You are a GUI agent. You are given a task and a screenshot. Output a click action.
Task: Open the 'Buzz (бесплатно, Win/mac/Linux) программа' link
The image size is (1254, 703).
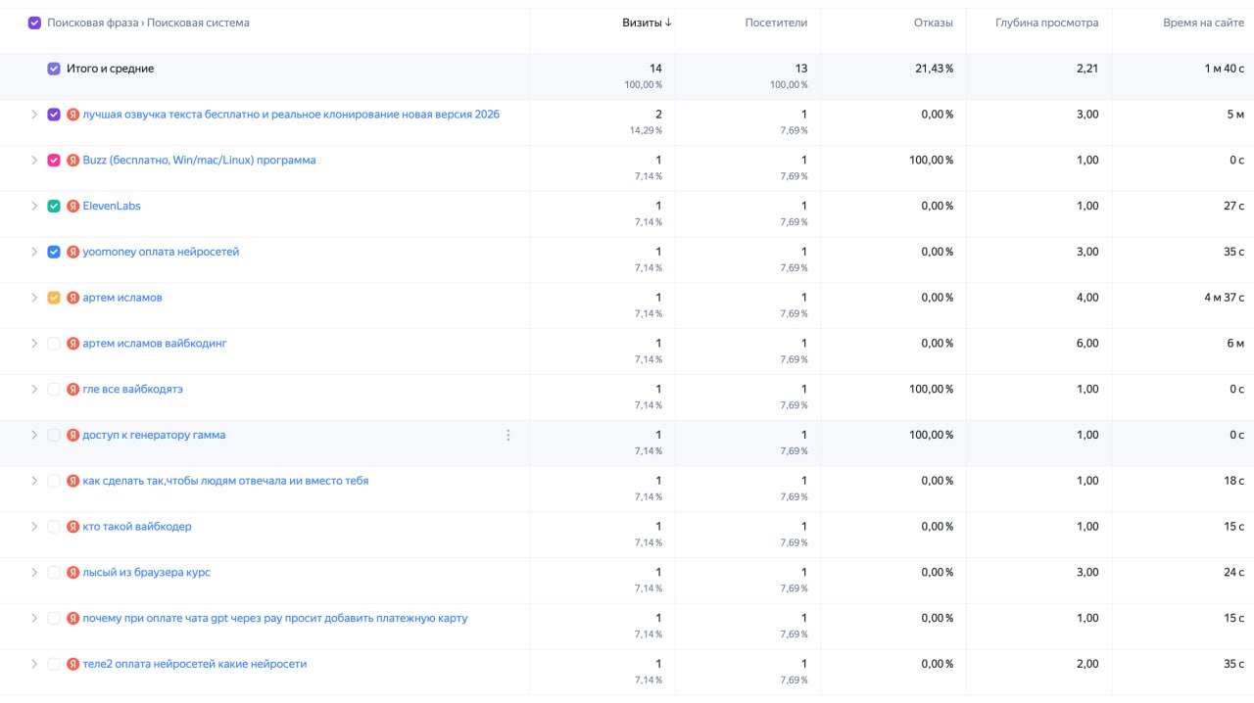[x=199, y=161]
